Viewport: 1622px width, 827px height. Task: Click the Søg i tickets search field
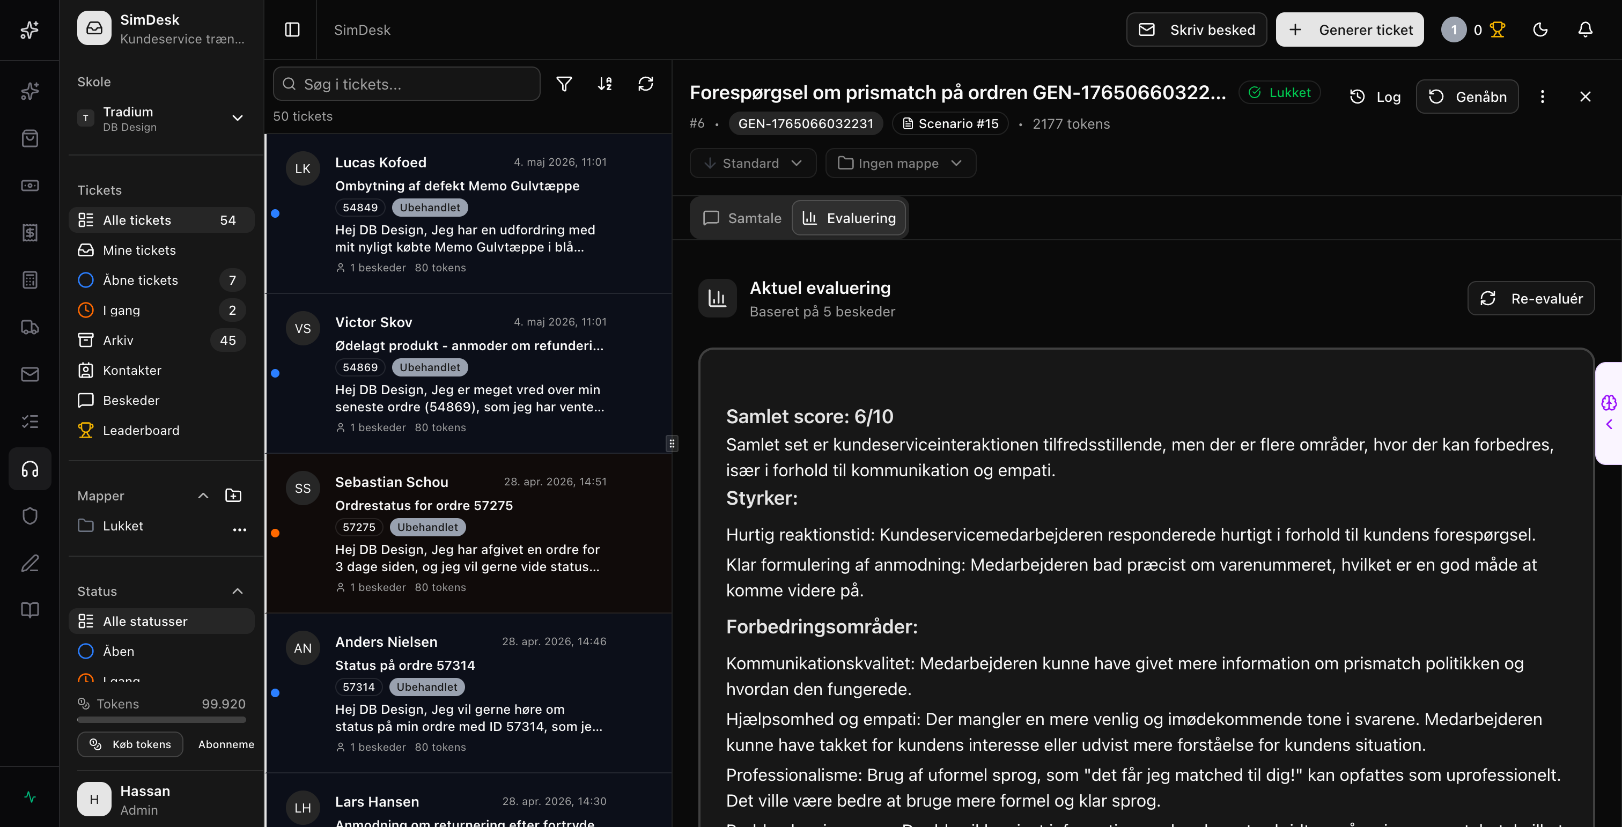point(407,84)
